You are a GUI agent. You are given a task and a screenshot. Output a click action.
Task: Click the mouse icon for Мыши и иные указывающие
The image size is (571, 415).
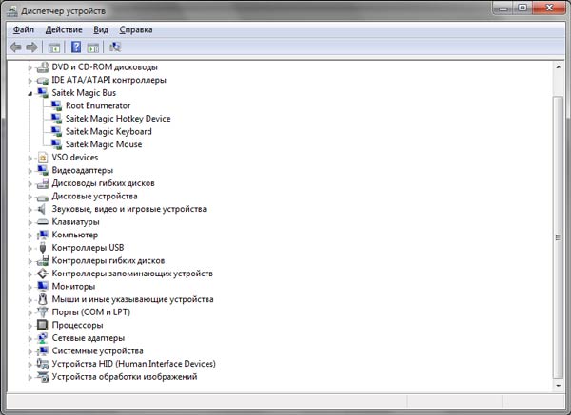click(x=43, y=299)
